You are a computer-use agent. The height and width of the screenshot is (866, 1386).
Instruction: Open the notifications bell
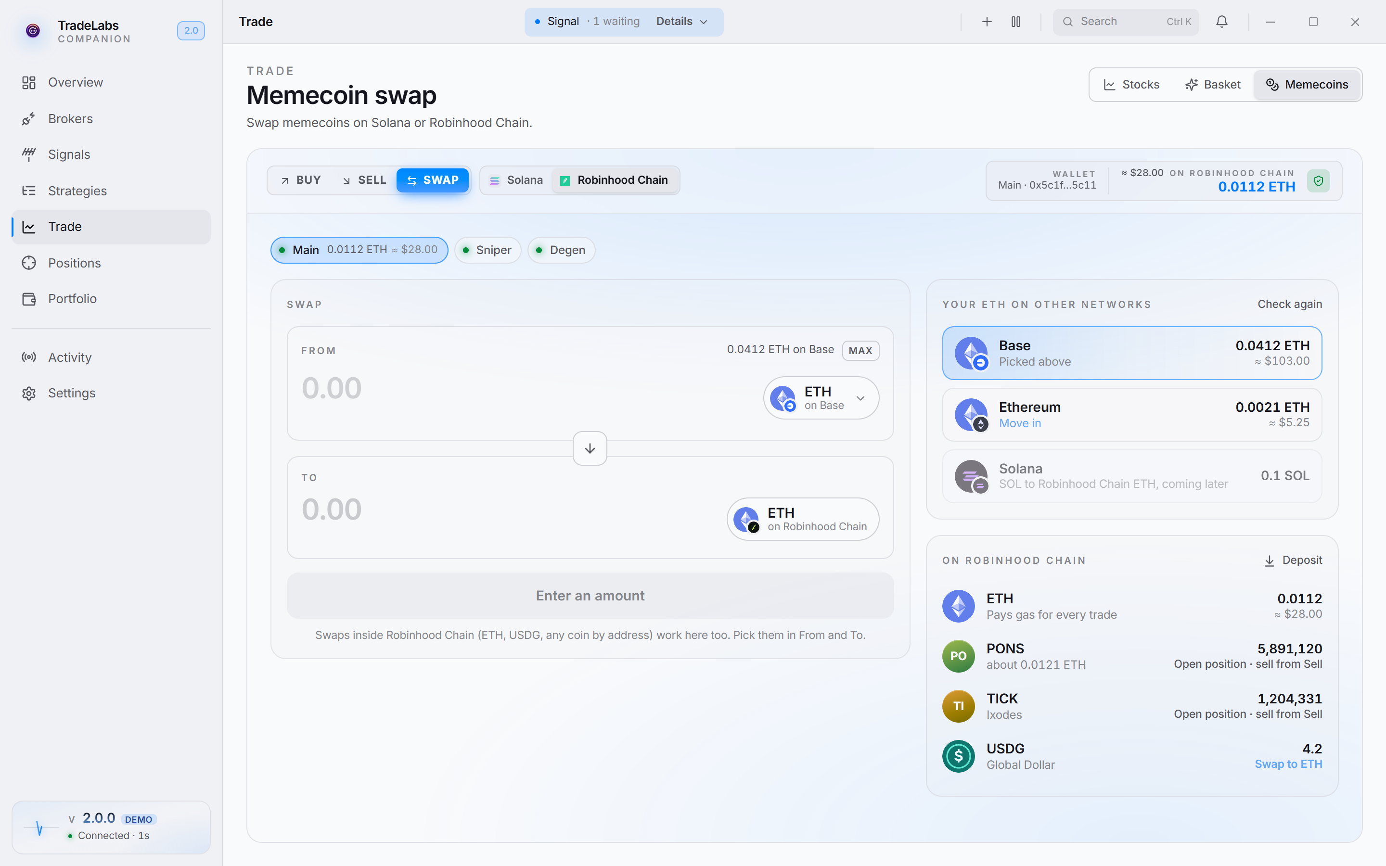(x=1221, y=22)
